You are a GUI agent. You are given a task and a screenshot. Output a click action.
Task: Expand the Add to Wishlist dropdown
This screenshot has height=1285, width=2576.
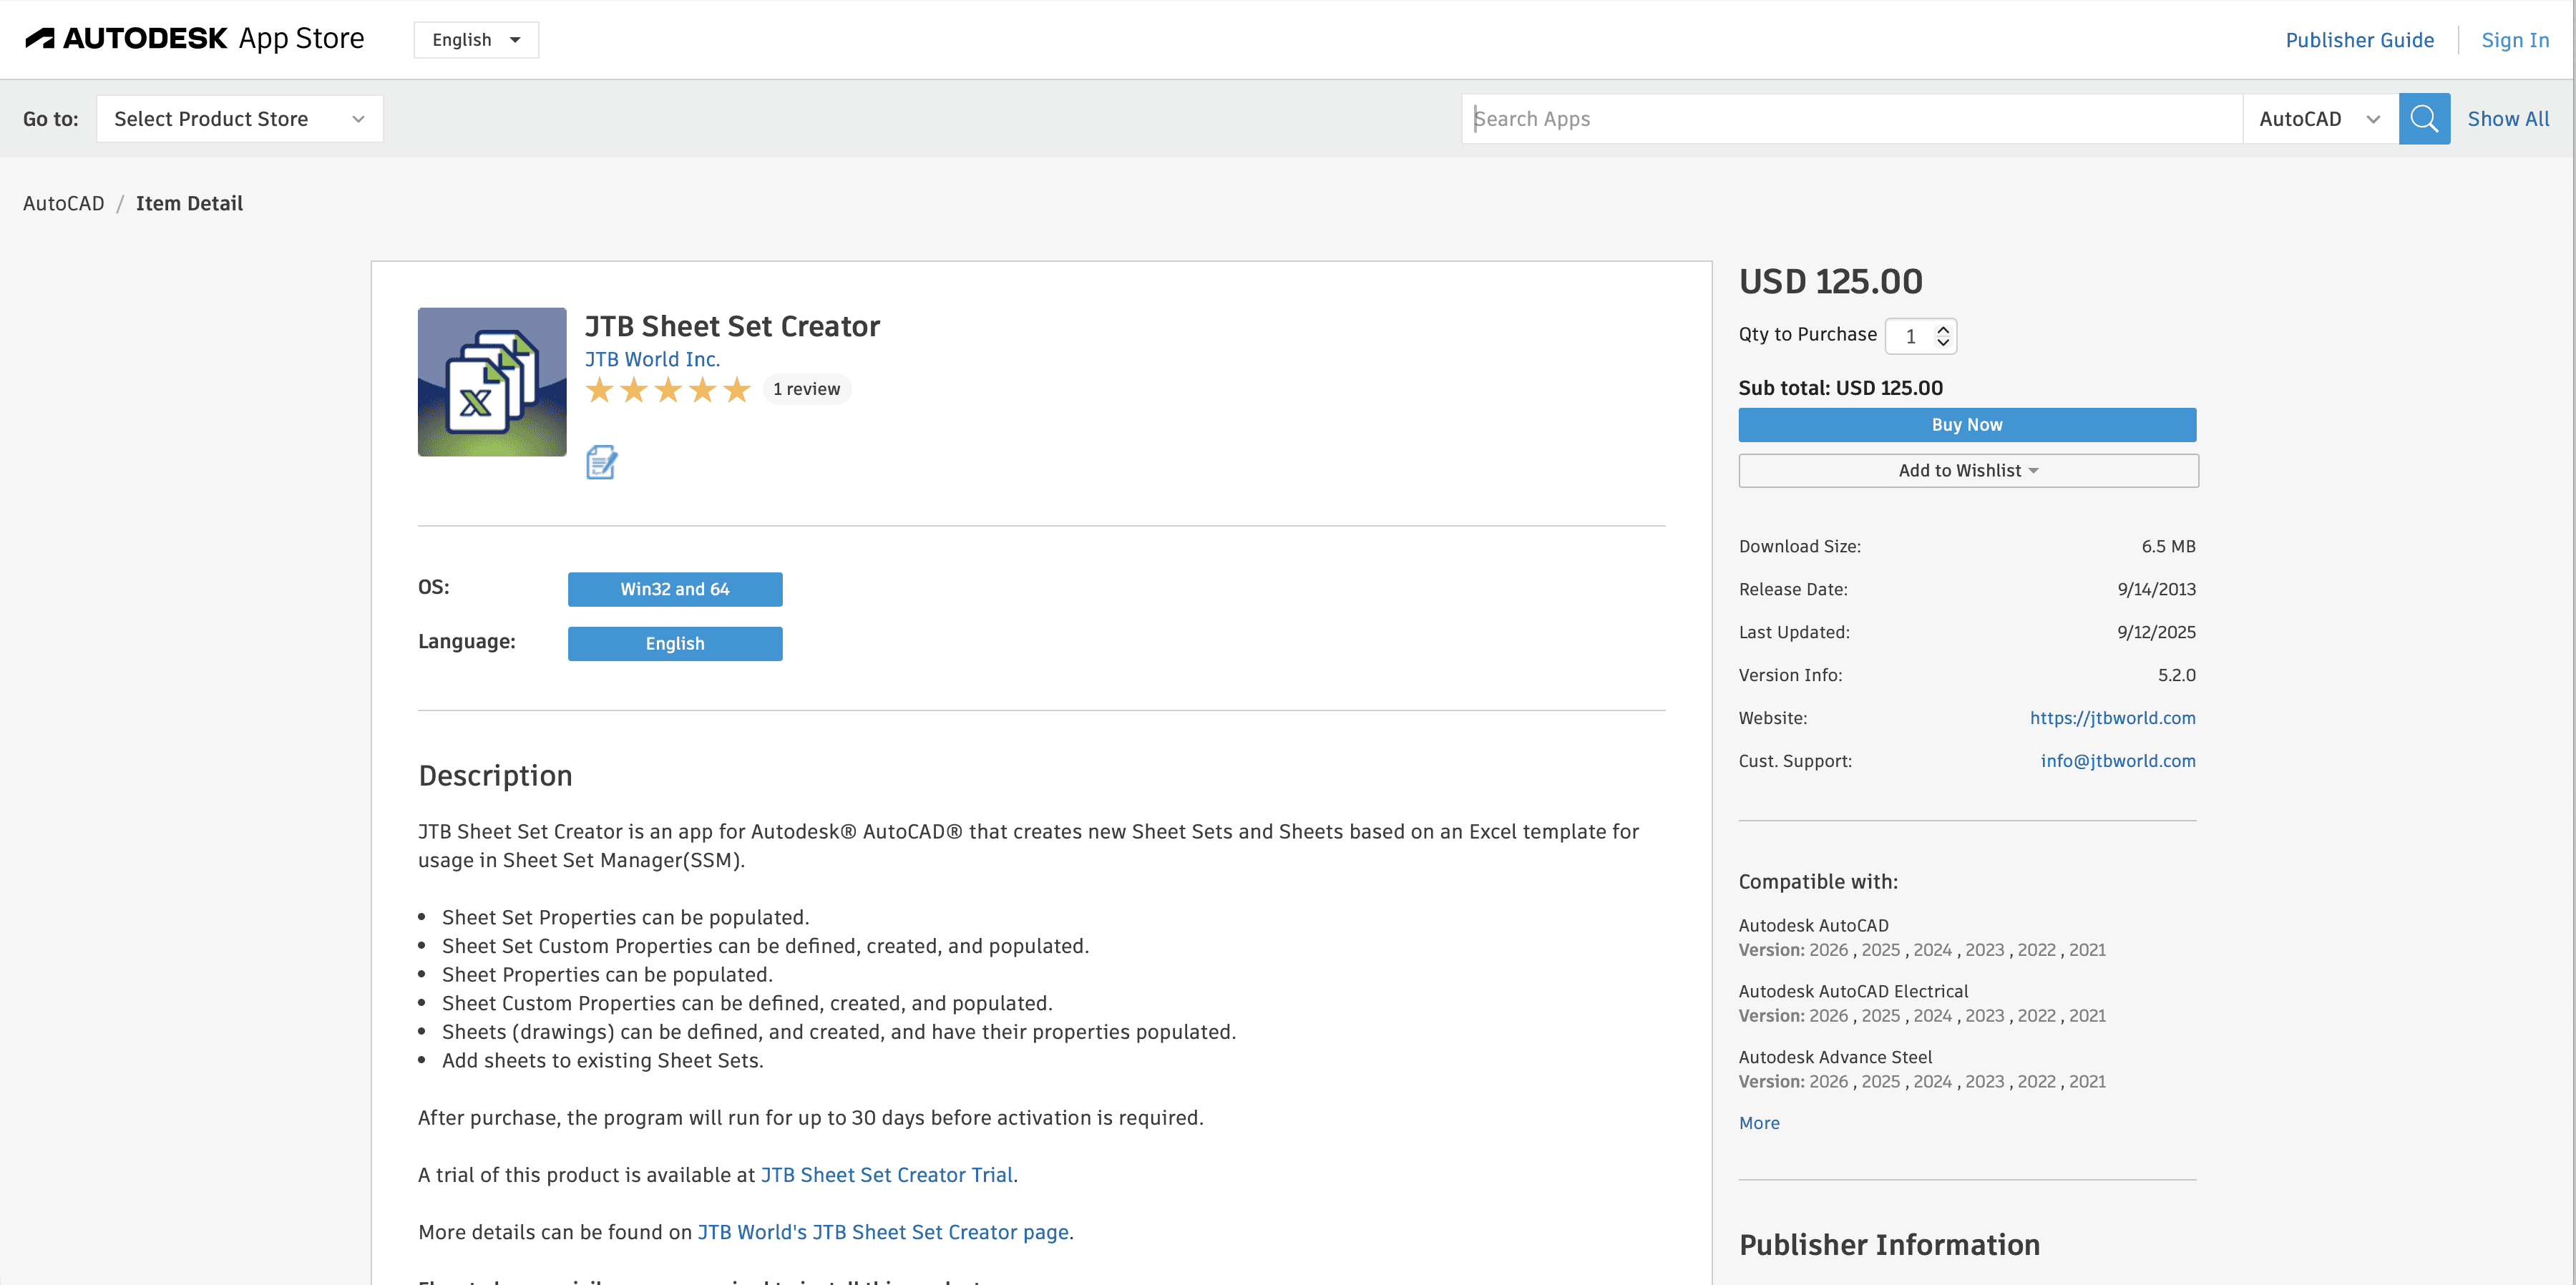point(1967,471)
